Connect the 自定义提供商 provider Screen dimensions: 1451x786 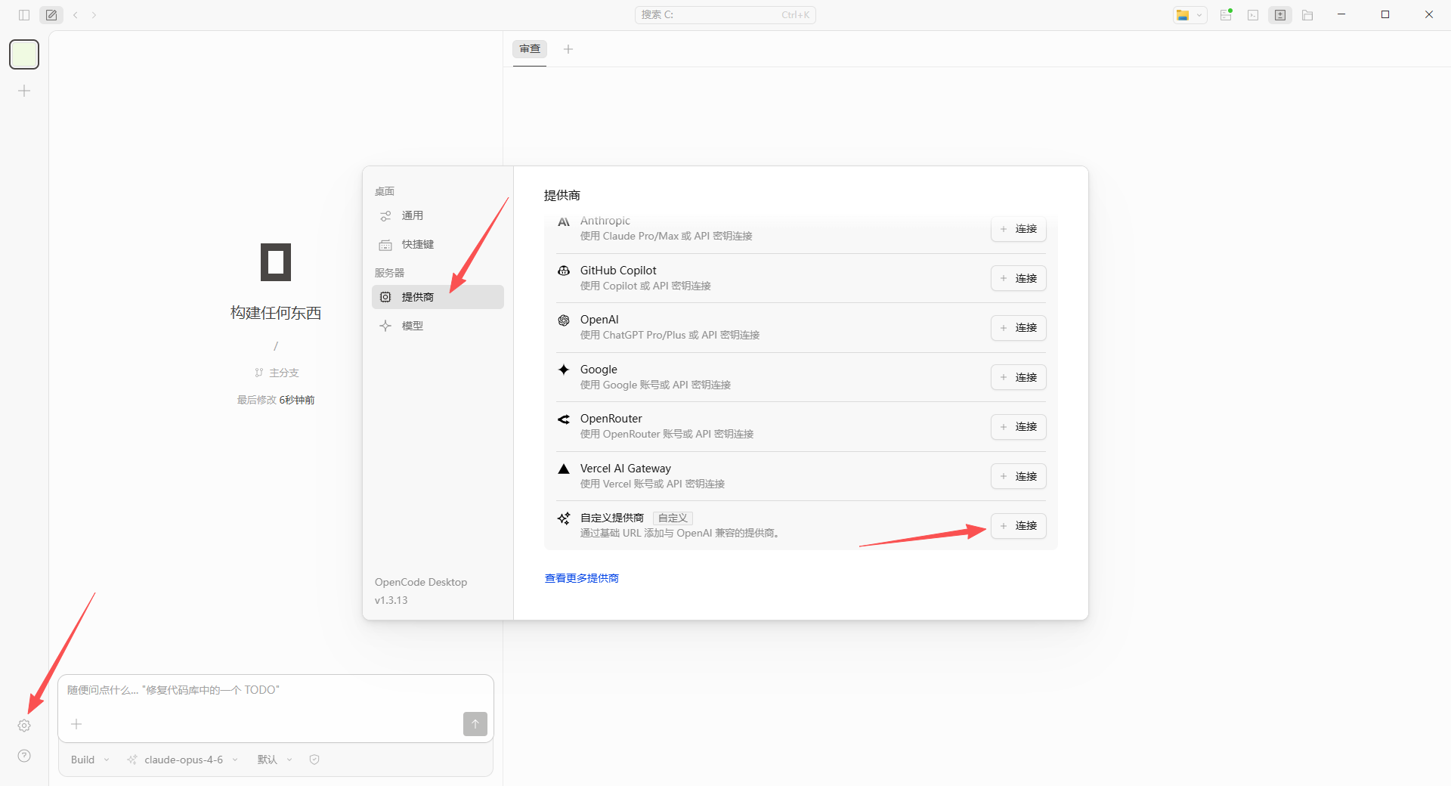pyautogui.click(x=1018, y=526)
